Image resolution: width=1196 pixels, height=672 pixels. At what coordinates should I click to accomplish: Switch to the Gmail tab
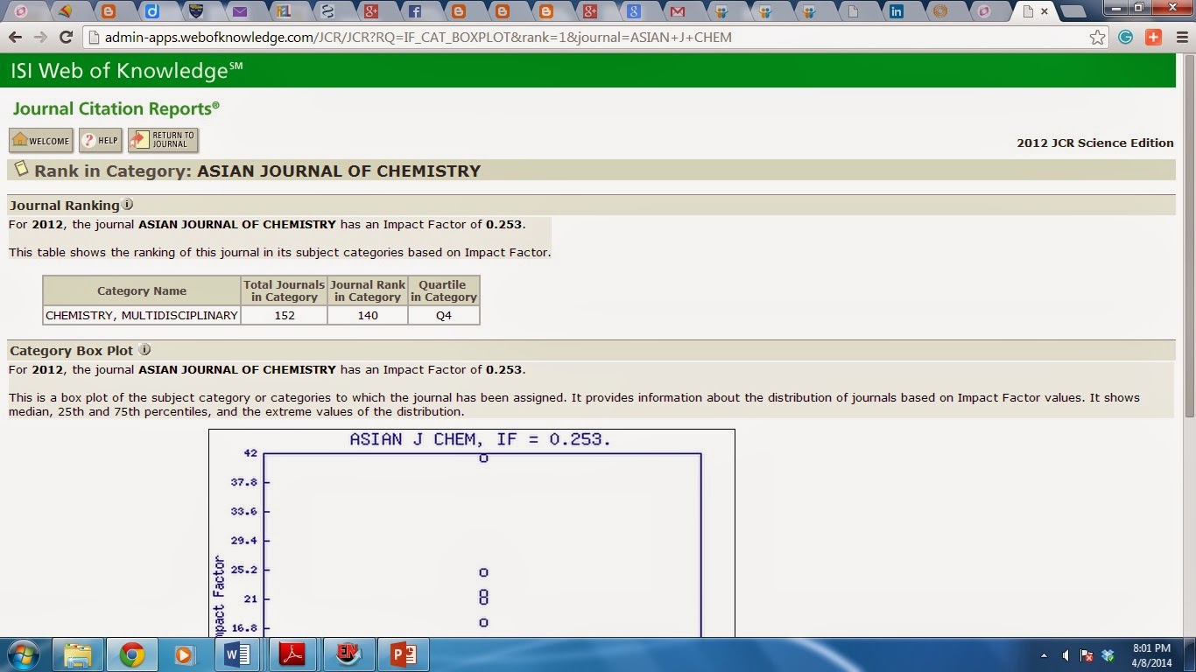pos(677,11)
